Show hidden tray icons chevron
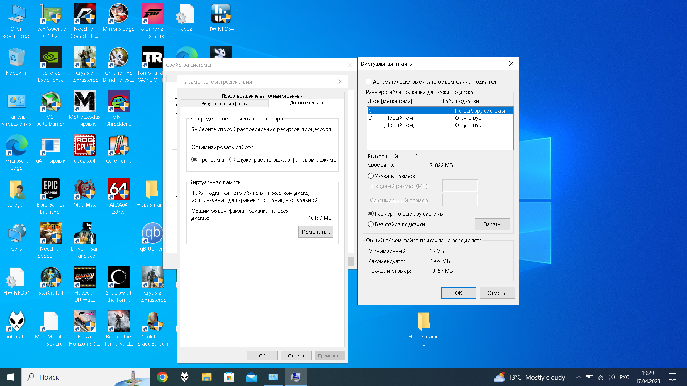 pyautogui.click(x=579, y=377)
